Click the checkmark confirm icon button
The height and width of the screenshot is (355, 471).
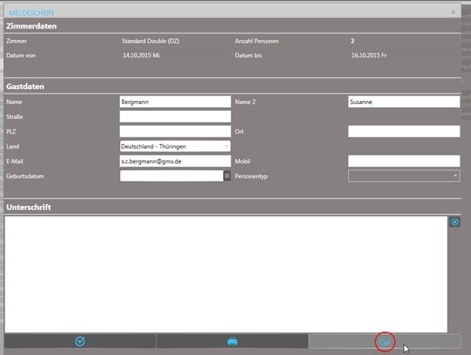pos(80,341)
